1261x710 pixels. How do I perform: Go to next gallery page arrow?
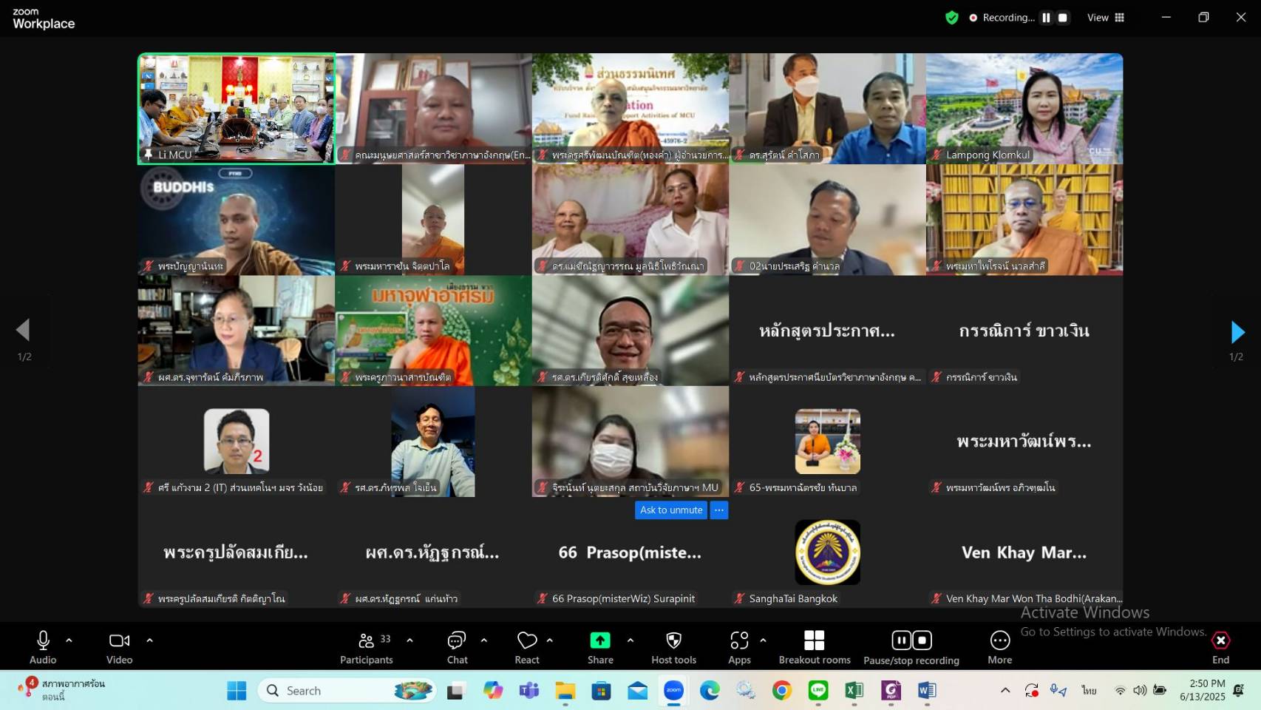1237,332
